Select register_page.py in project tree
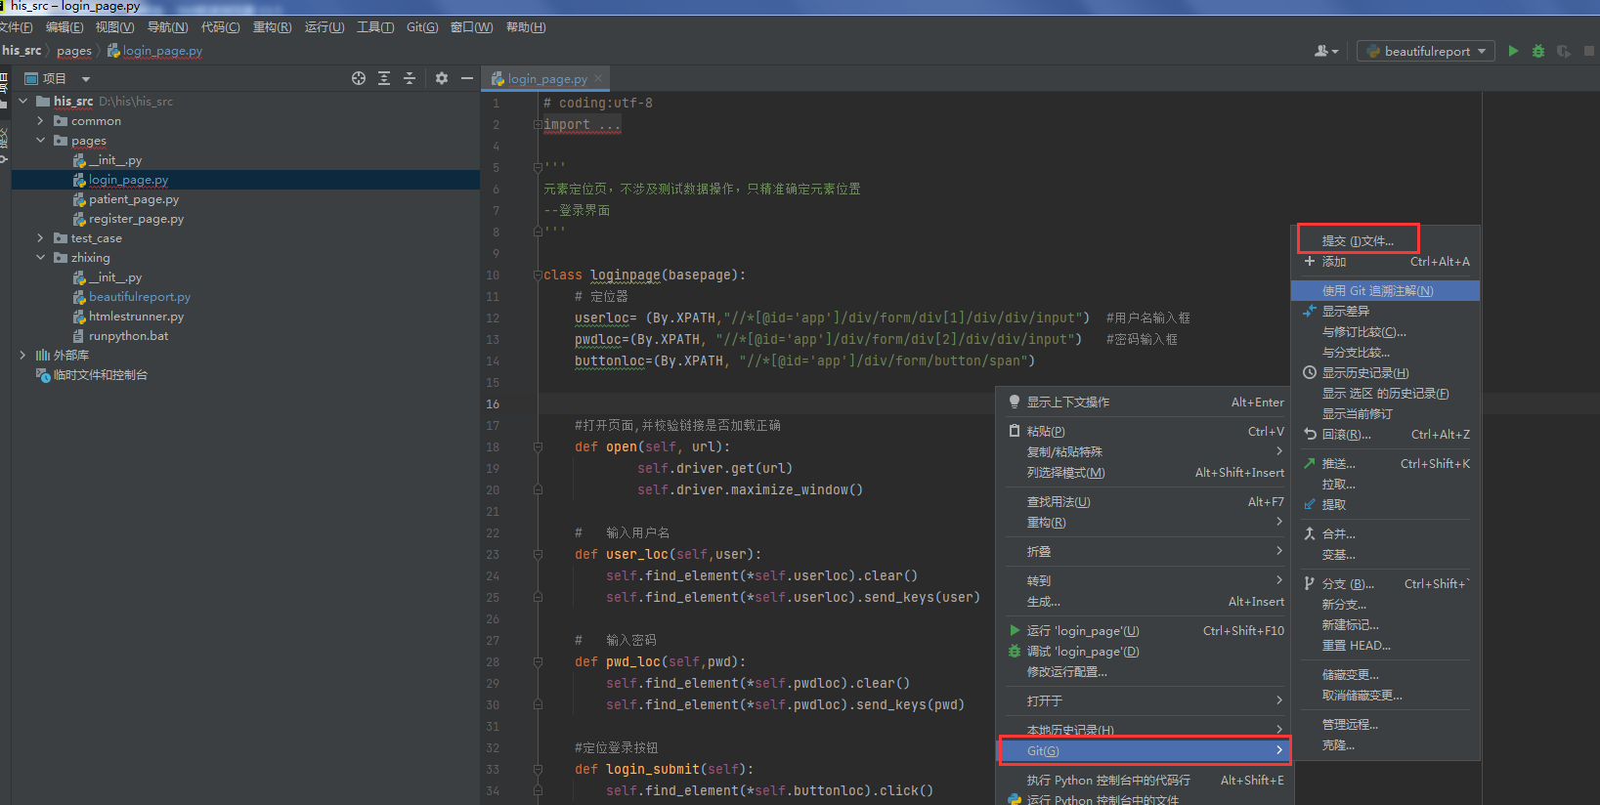 (x=136, y=218)
